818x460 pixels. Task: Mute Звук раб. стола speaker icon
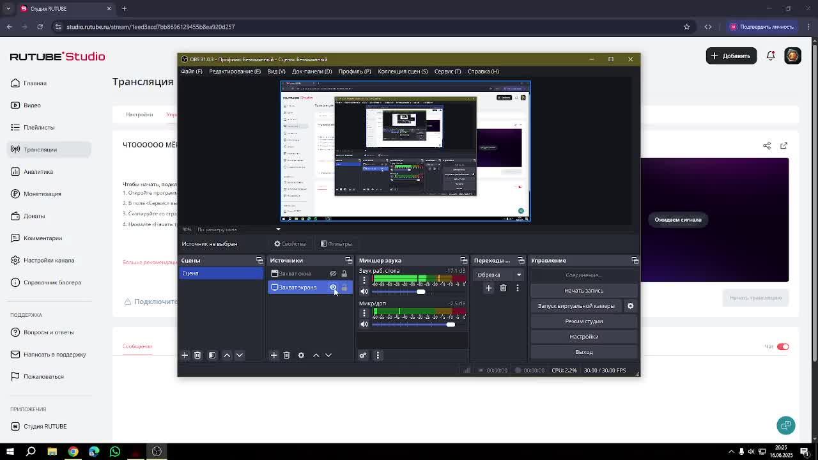(364, 292)
